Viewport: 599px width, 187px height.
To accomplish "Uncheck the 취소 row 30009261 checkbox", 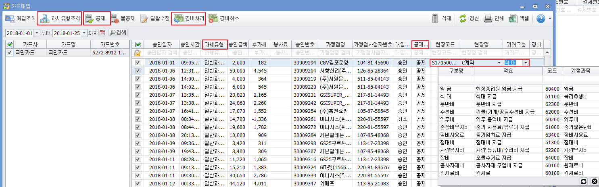I will tap(138, 119).
